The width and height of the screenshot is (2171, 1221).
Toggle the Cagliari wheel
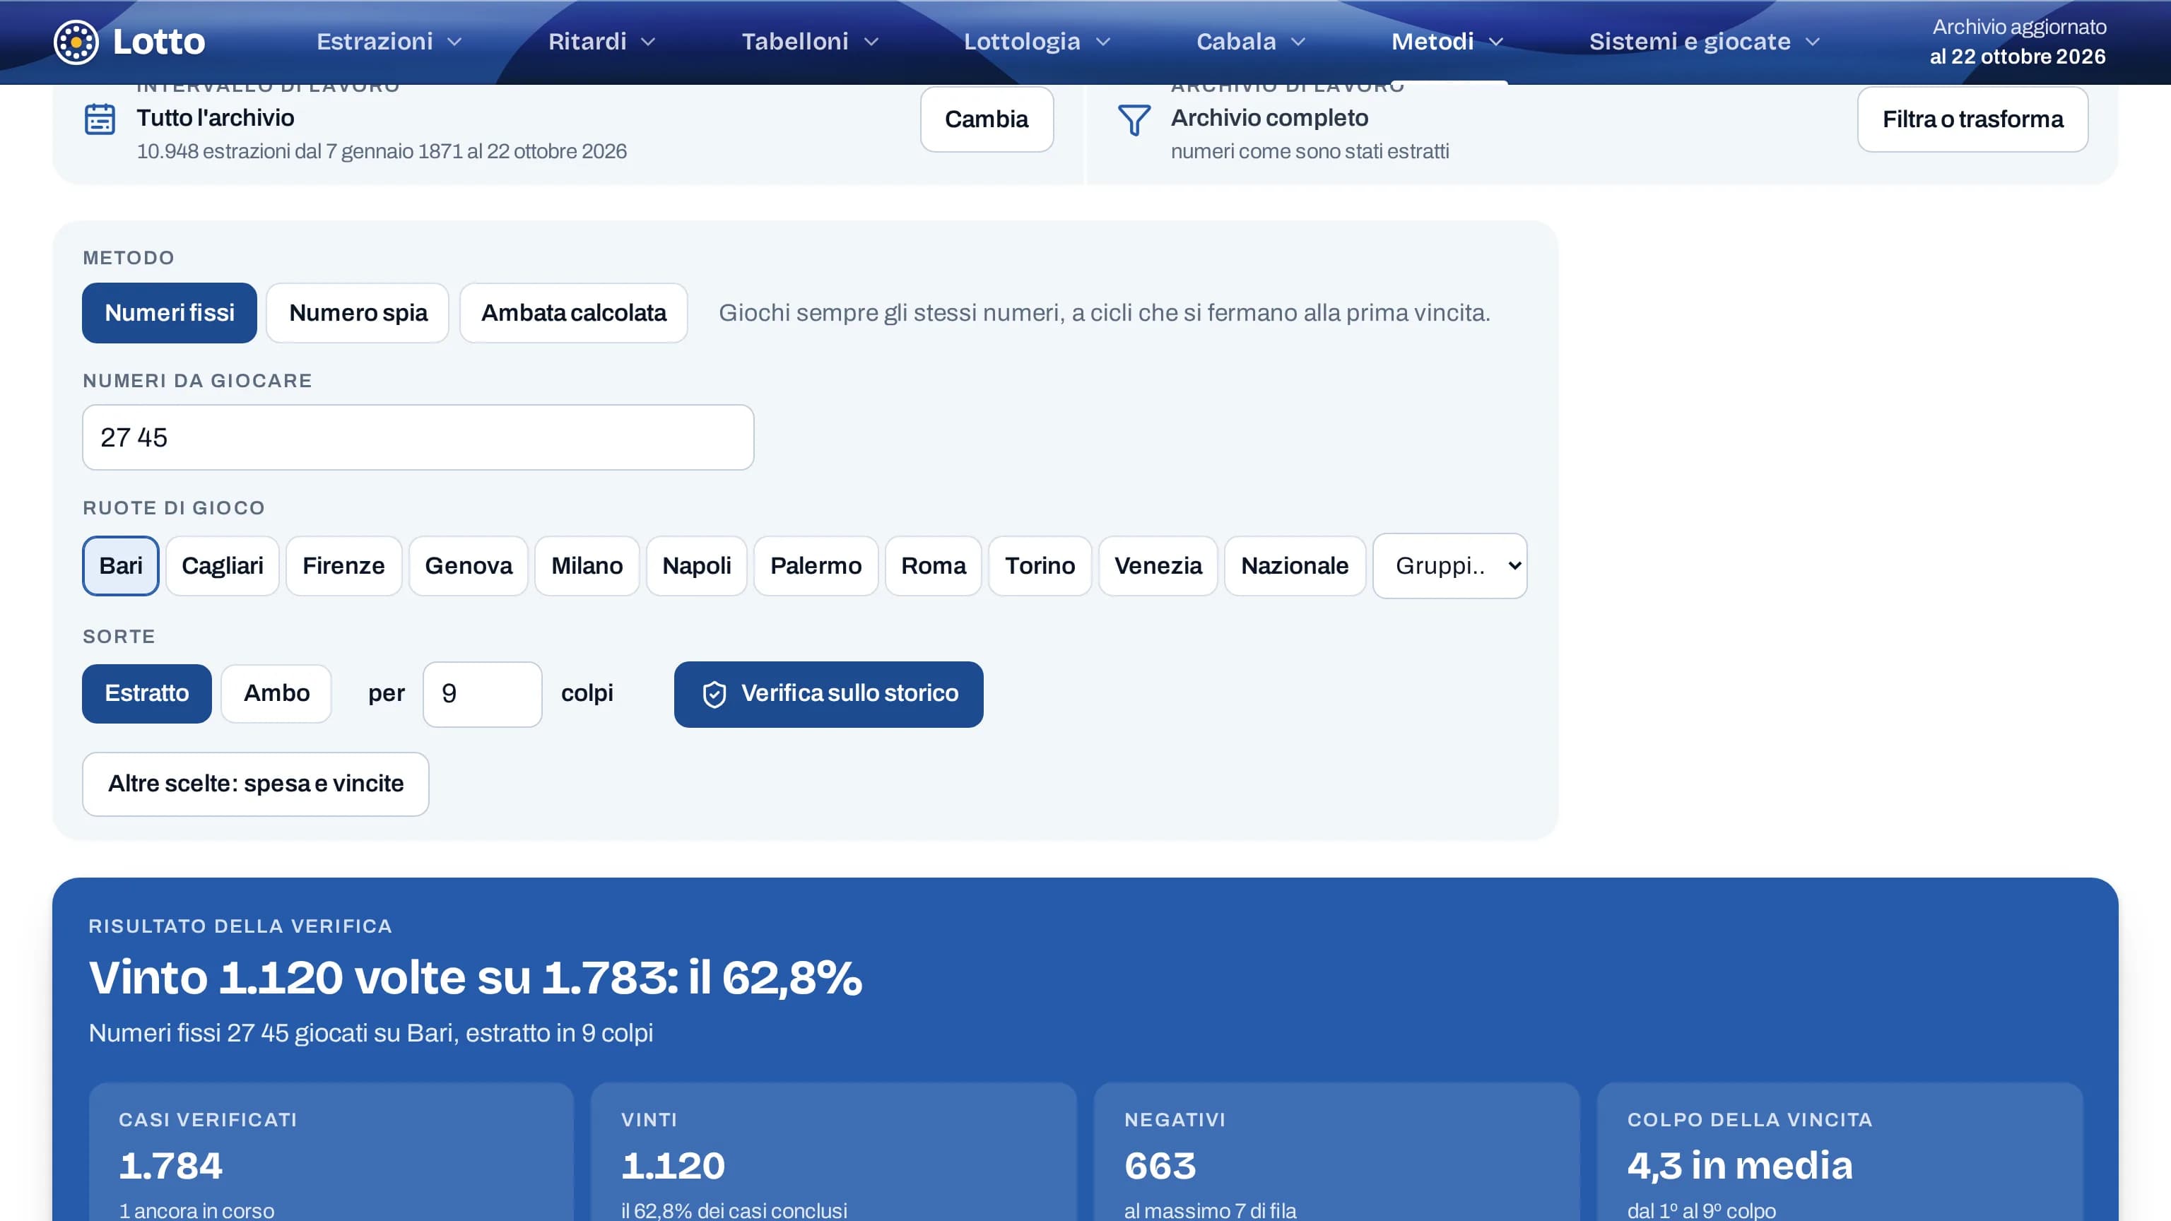pos(223,565)
